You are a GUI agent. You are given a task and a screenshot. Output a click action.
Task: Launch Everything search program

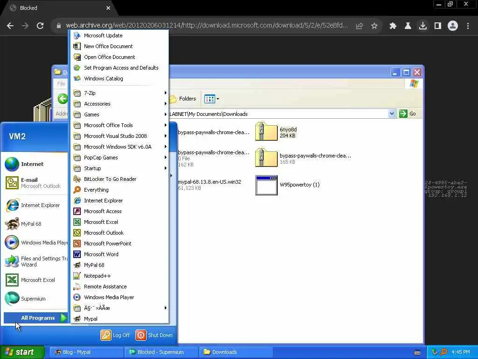(x=119, y=190)
